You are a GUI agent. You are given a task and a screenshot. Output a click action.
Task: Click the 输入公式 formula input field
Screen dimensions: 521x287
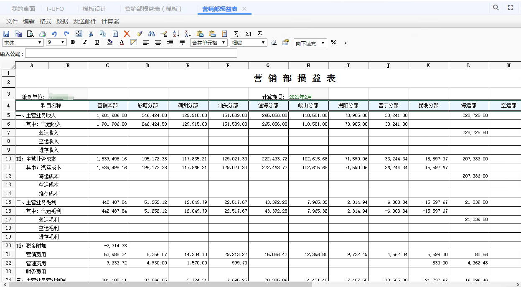(x=131, y=53)
